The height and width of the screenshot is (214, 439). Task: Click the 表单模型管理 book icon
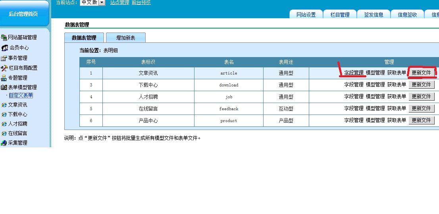pyautogui.click(x=4, y=88)
